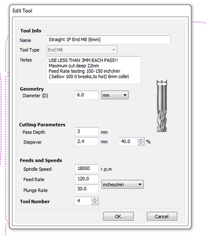This screenshot has height=236, width=206.
Task: Click the Tool Number field showing 4
Action: point(83,201)
